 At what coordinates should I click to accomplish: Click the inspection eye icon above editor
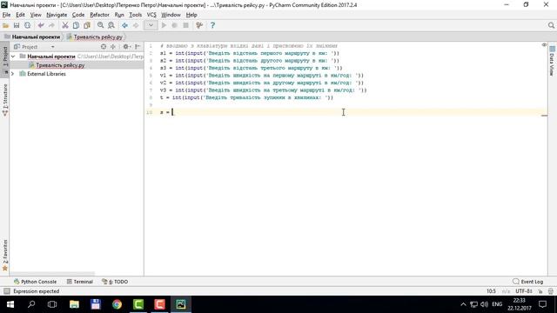[544, 45]
